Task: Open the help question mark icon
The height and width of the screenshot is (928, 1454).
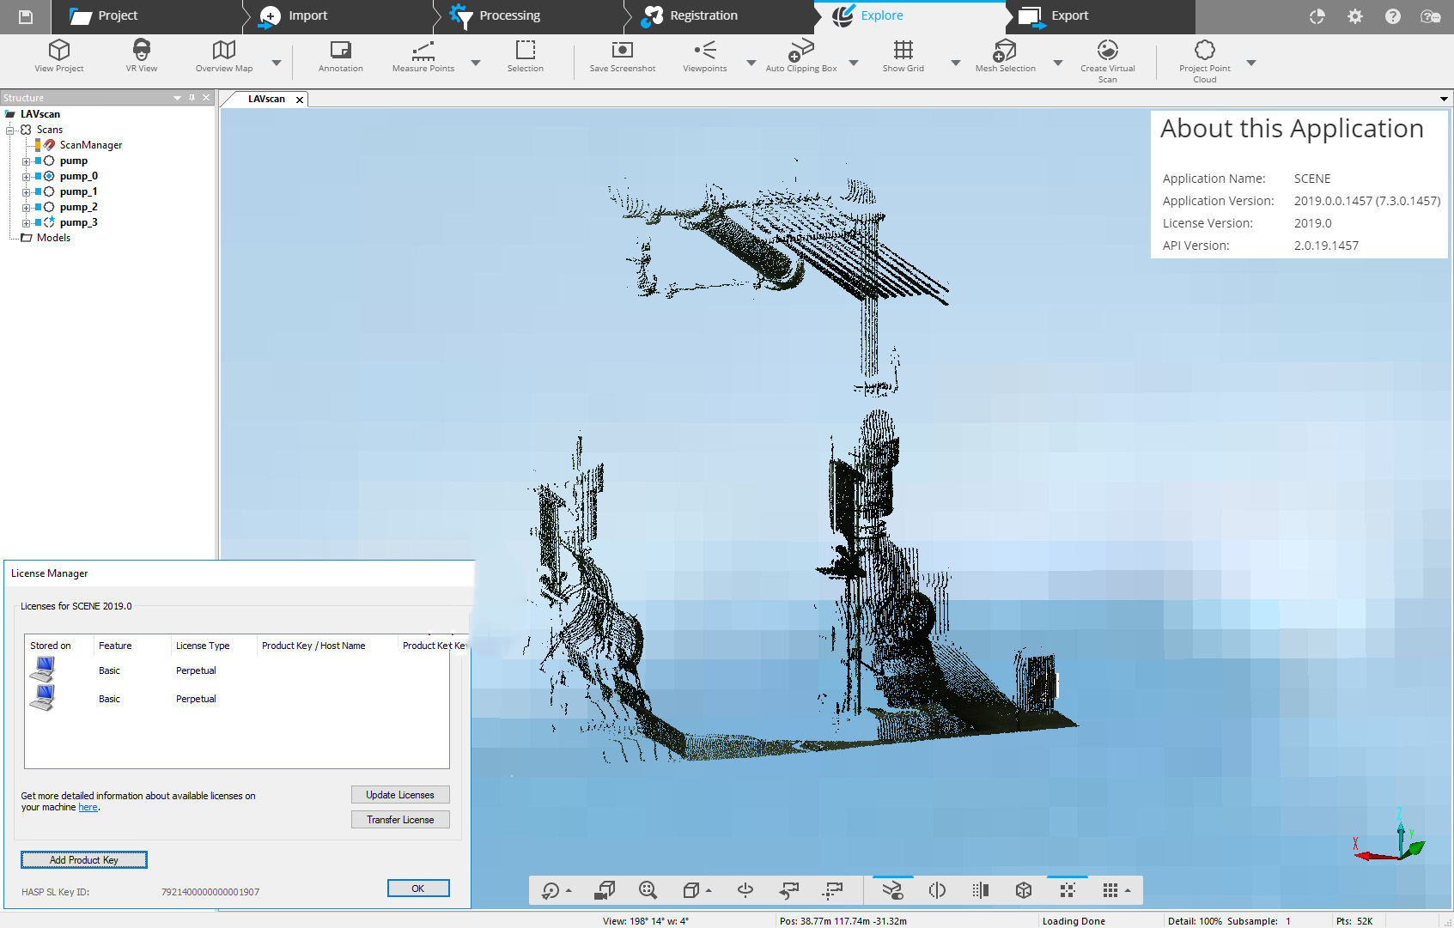Action: 1393,16
